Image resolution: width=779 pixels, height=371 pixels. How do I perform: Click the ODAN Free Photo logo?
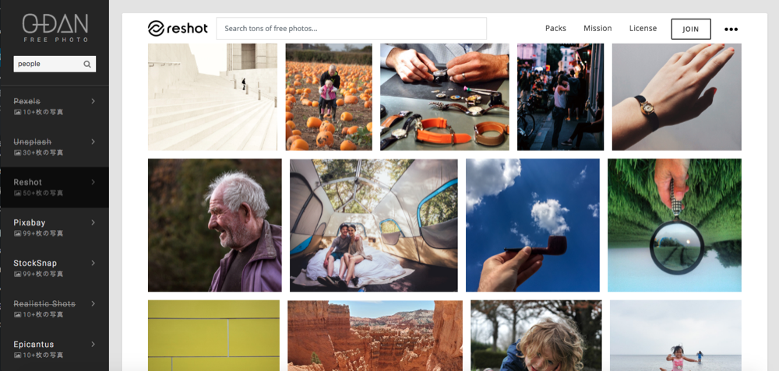[x=55, y=28]
